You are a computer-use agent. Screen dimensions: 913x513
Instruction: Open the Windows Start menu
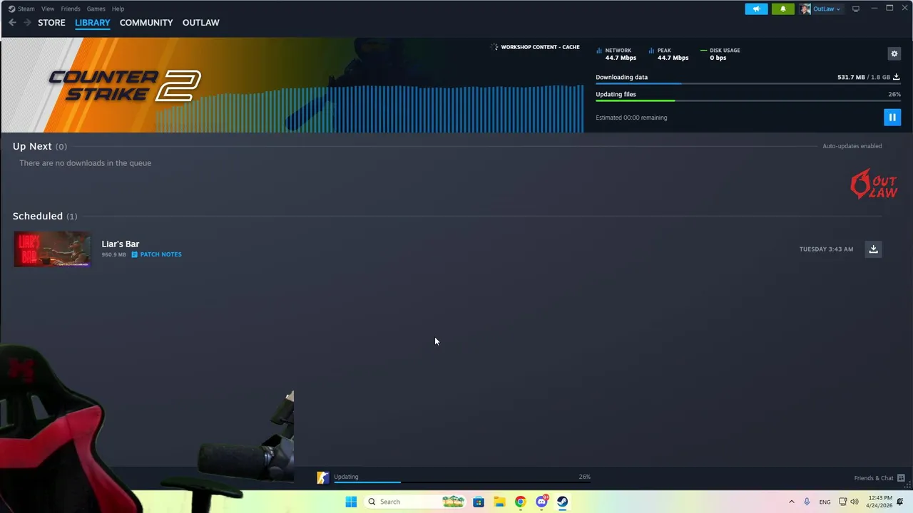(351, 502)
